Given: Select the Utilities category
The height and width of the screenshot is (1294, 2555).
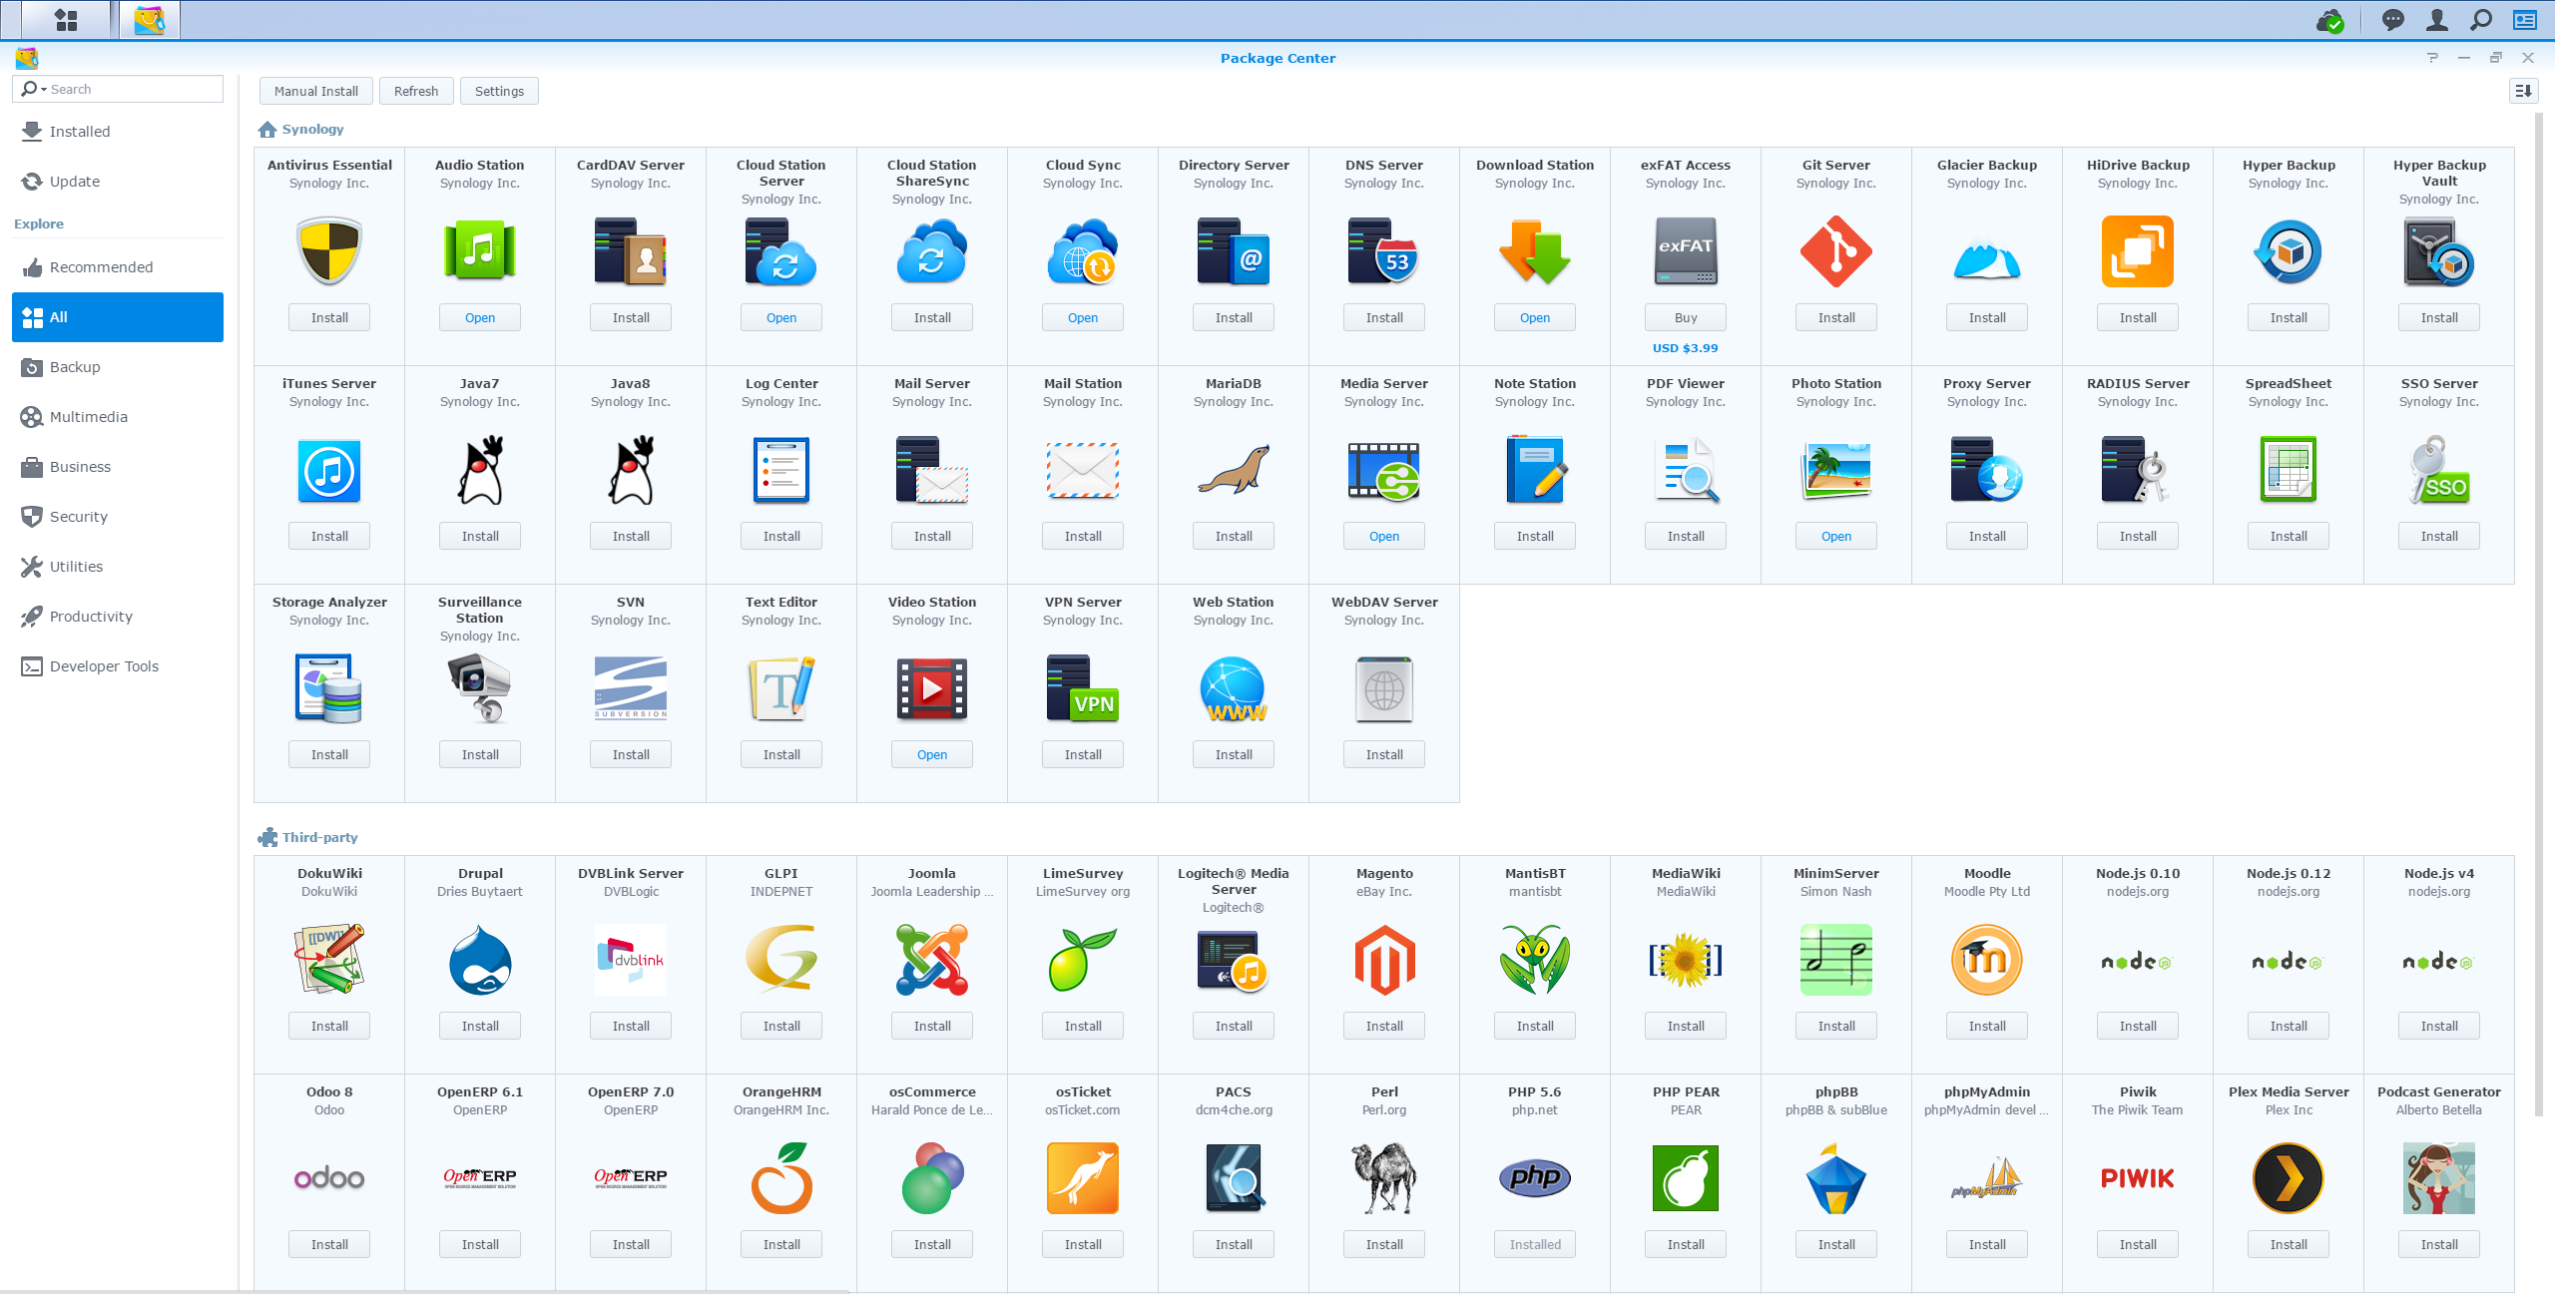Looking at the screenshot, I should point(118,567).
